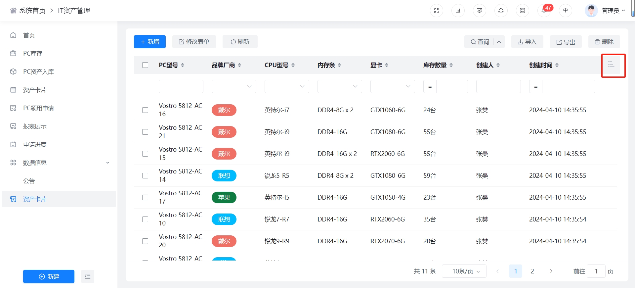Click the 创建人 filter input
This screenshot has width=635, height=288.
pyautogui.click(x=498, y=86)
